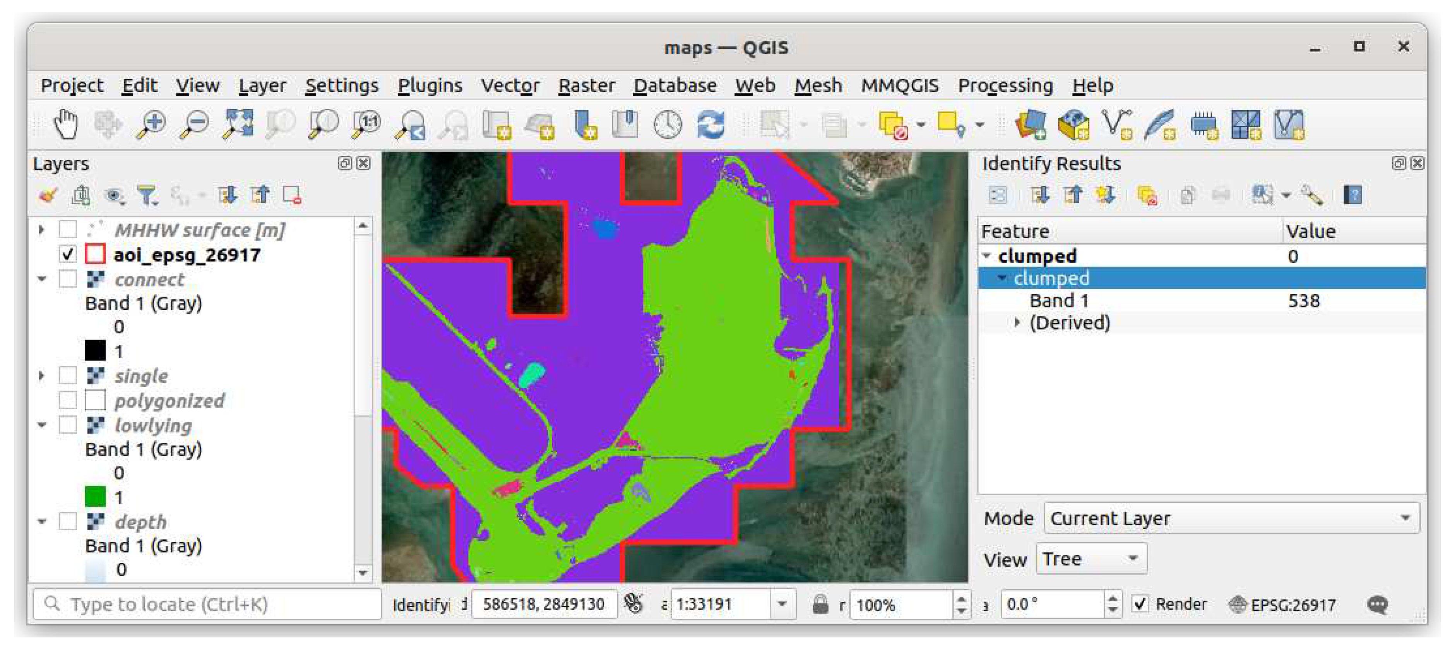
Task: Uncheck the aoi_epsg_26917 layer visibility
Action: click(x=68, y=255)
